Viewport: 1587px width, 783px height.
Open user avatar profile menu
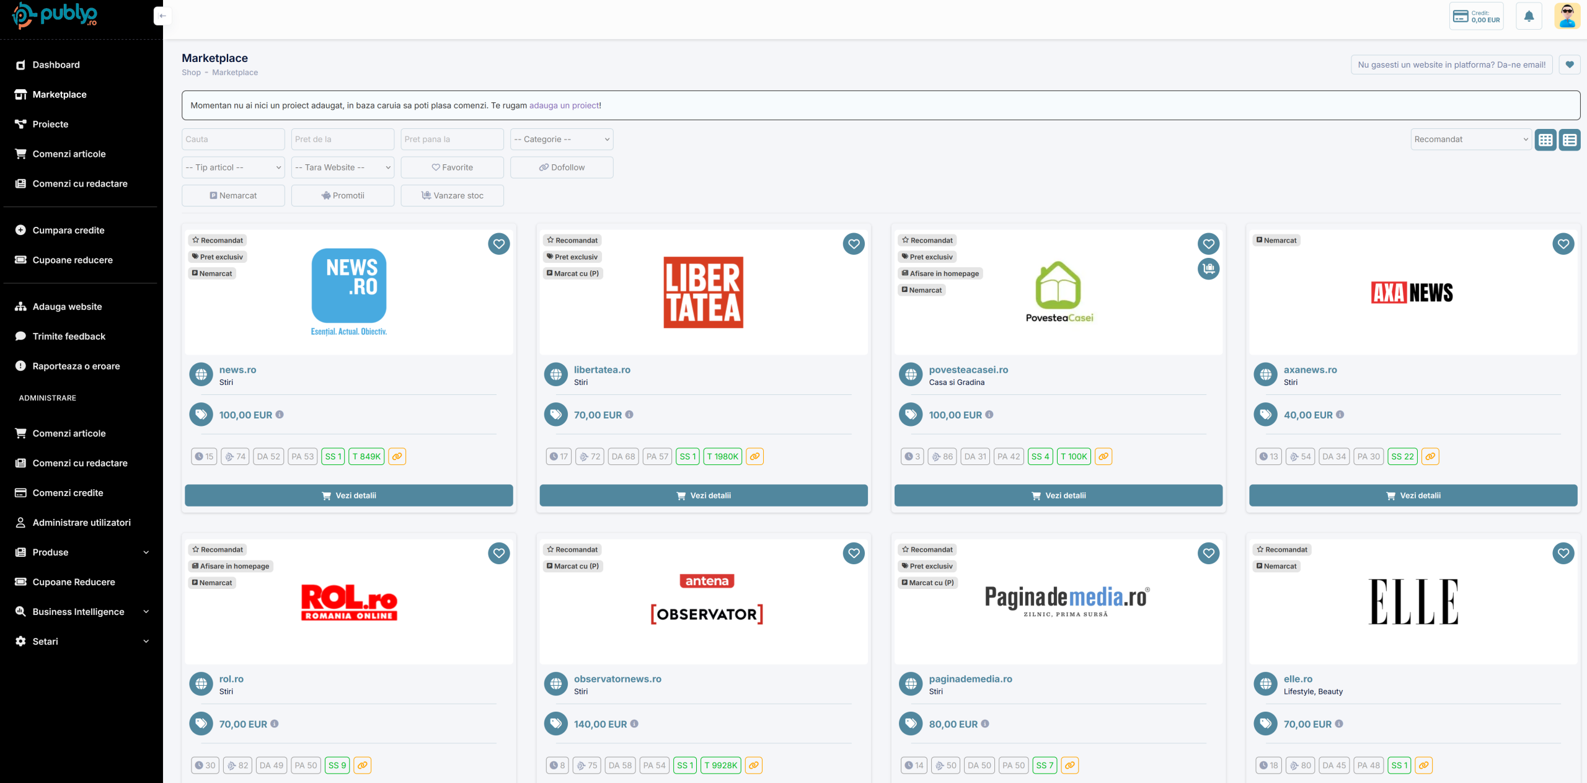pyautogui.click(x=1567, y=16)
